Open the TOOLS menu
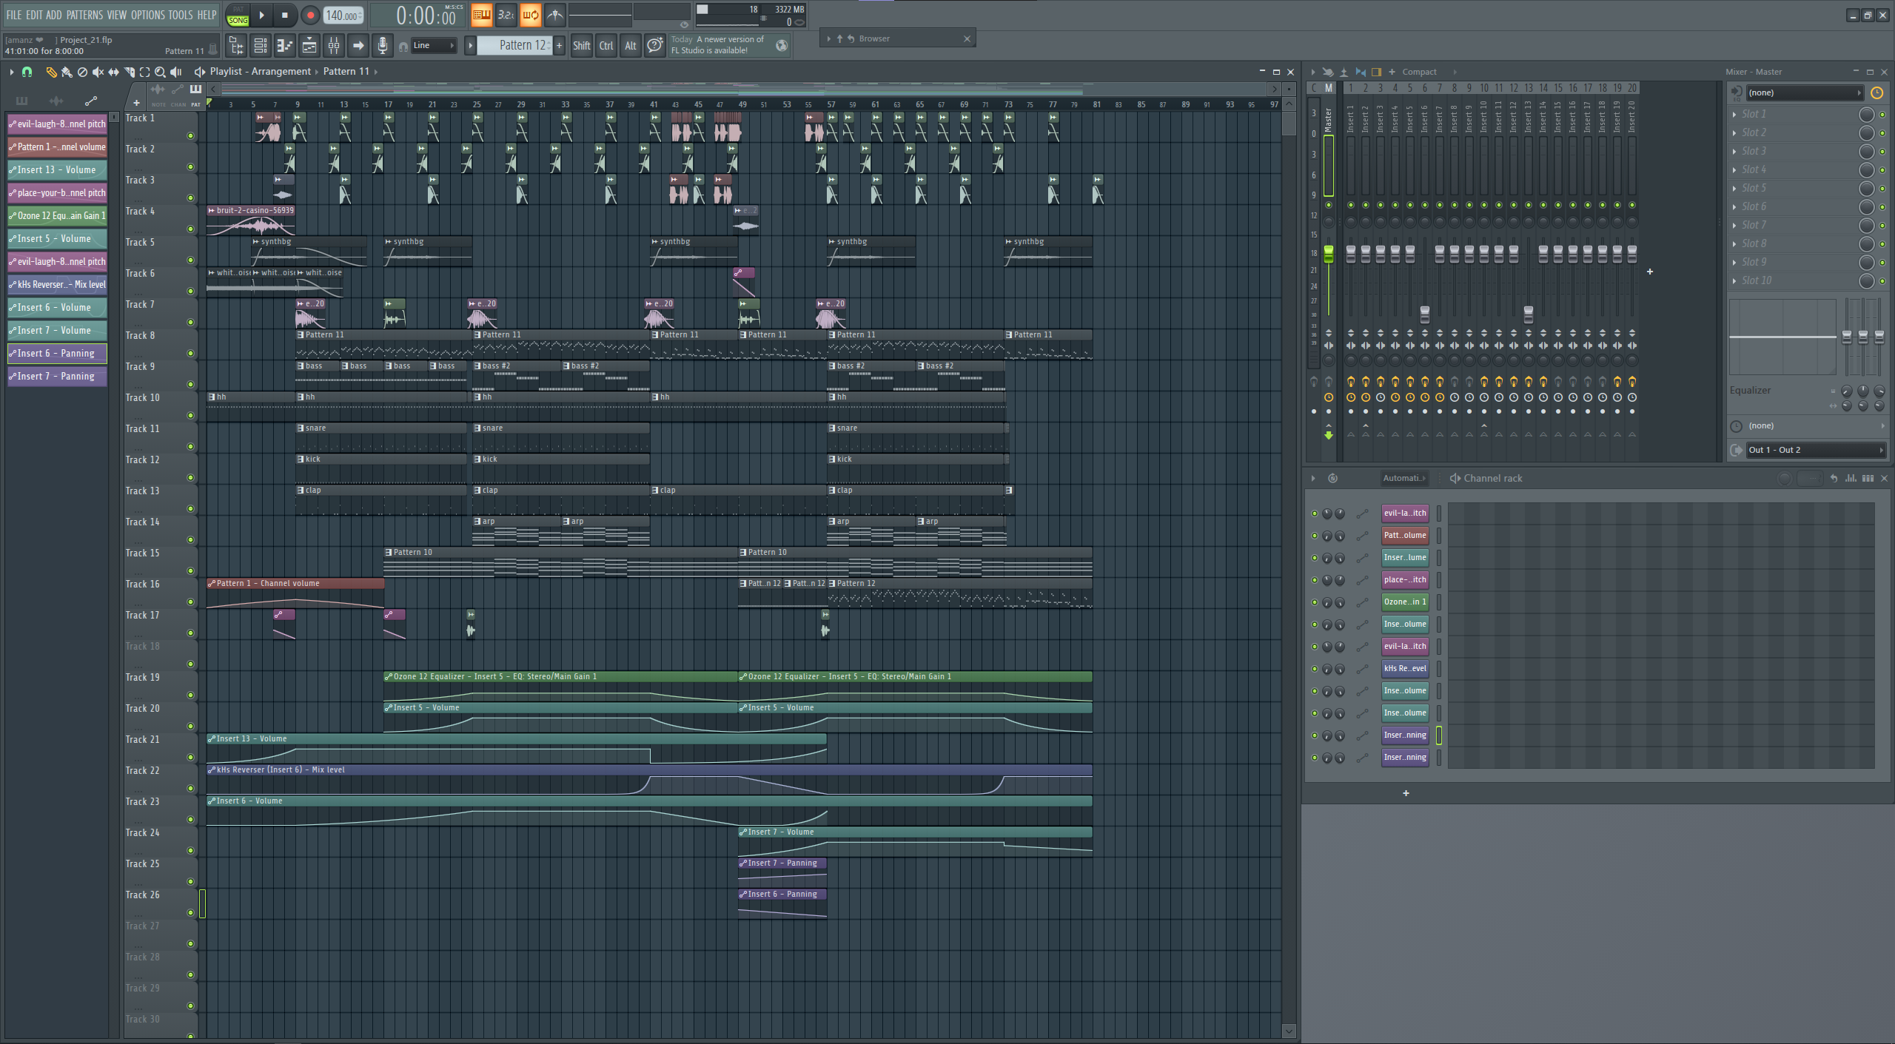 [x=180, y=15]
